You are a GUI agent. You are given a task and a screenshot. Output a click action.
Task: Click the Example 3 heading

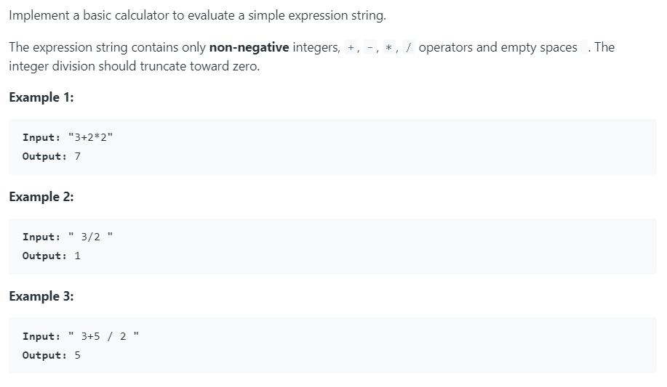[41, 296]
